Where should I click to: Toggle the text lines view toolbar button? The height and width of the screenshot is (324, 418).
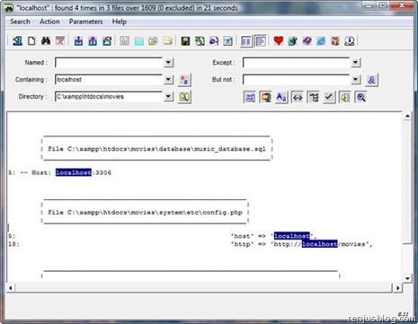(x=261, y=41)
